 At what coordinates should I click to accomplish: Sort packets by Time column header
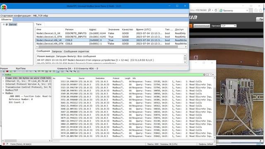tap(69, 78)
